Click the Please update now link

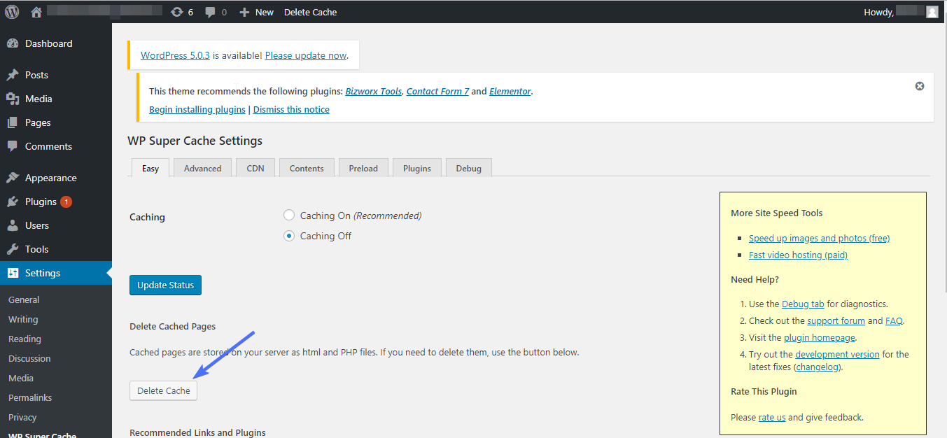click(x=306, y=55)
